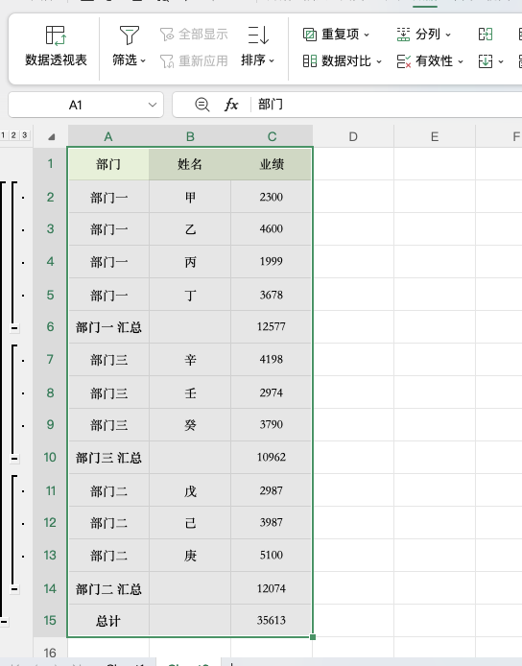The width and height of the screenshot is (522, 666).
Task: Click 重新应用 reapply button
Action: click(194, 61)
